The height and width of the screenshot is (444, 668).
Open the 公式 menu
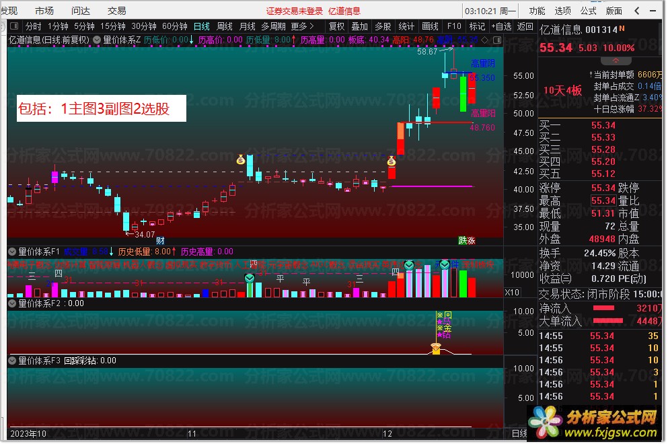pos(588,11)
